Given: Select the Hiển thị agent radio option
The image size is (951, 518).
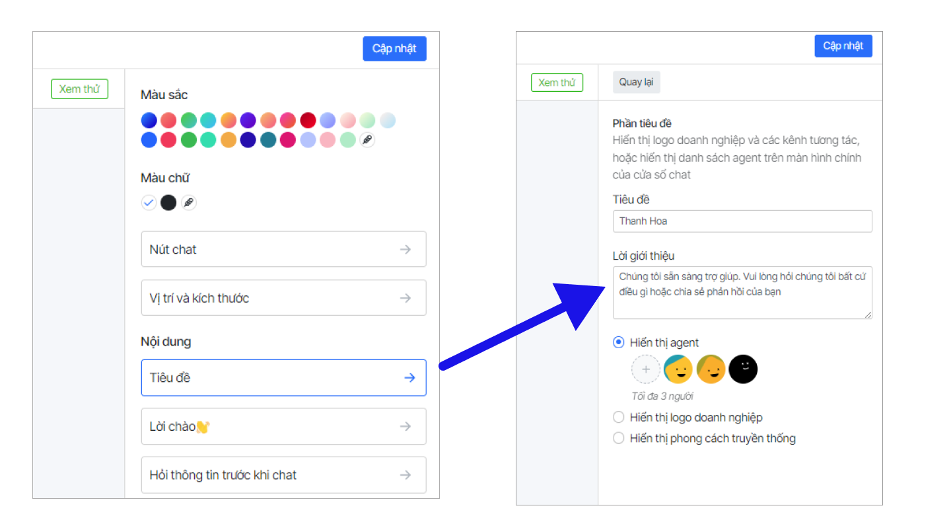Looking at the screenshot, I should click(x=618, y=342).
